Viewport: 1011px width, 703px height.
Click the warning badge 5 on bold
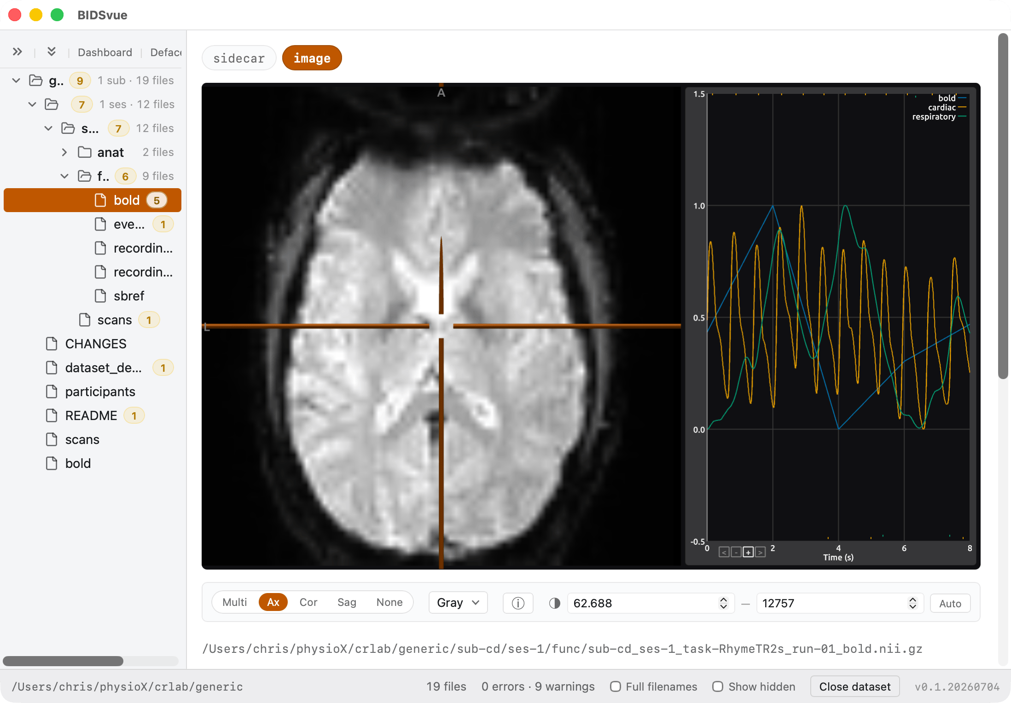[x=157, y=200]
